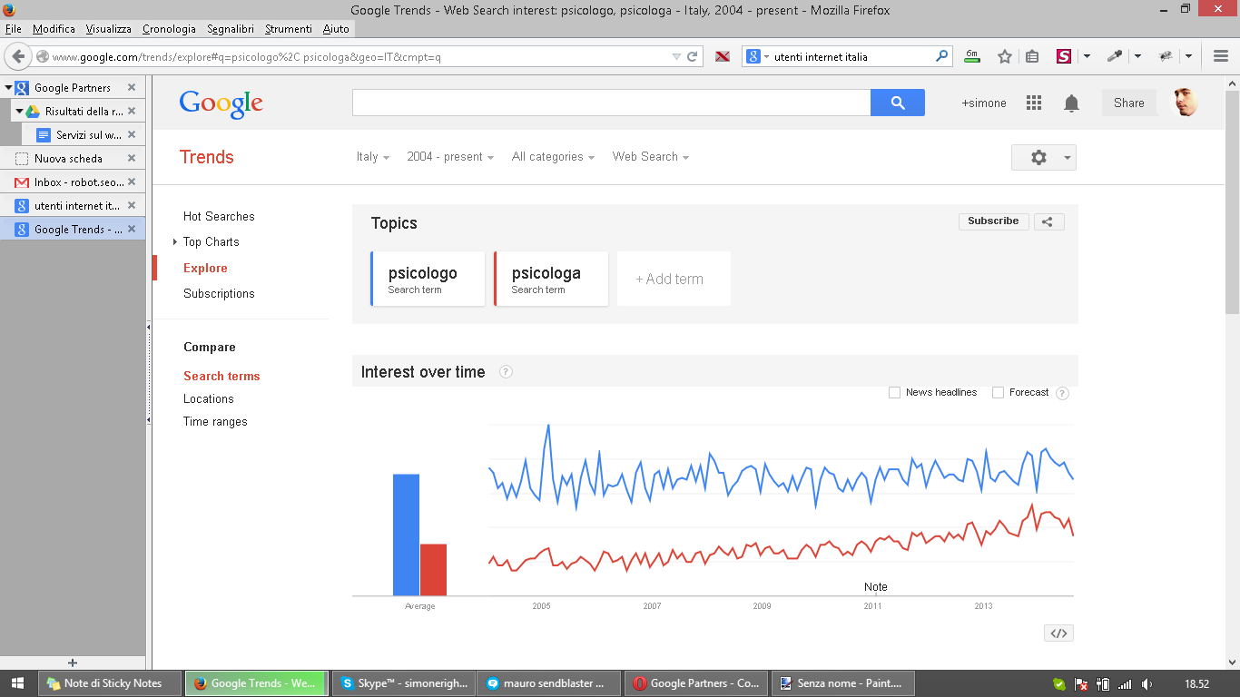Click the Share button
This screenshot has width=1240, height=697.
click(1129, 103)
